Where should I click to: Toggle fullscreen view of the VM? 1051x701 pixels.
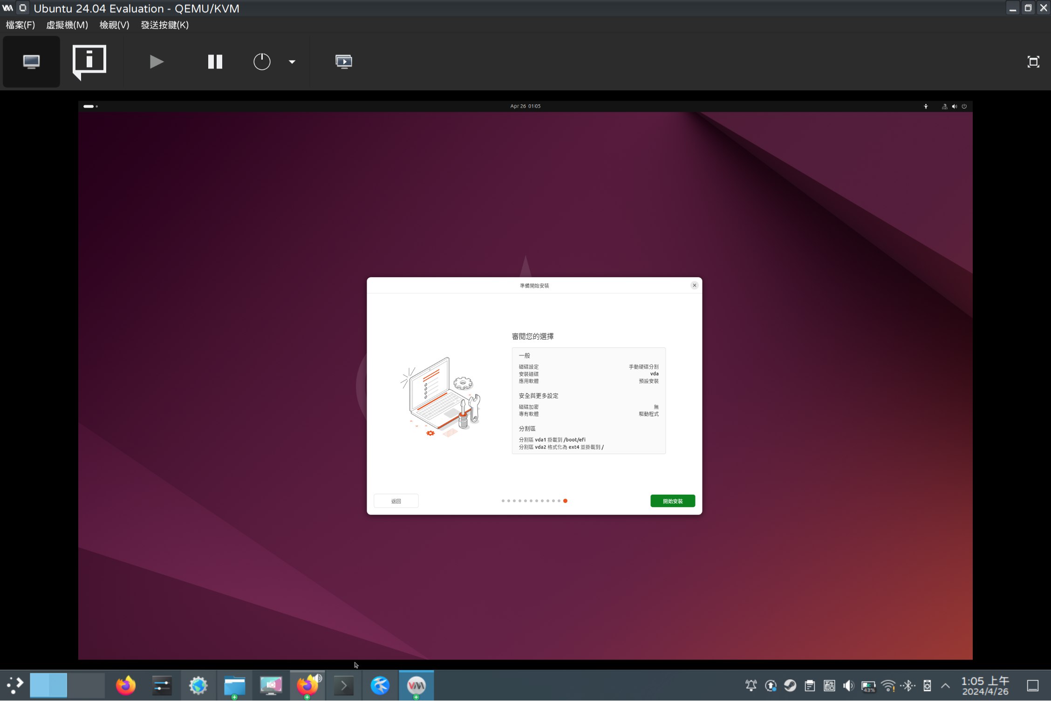[1033, 61]
